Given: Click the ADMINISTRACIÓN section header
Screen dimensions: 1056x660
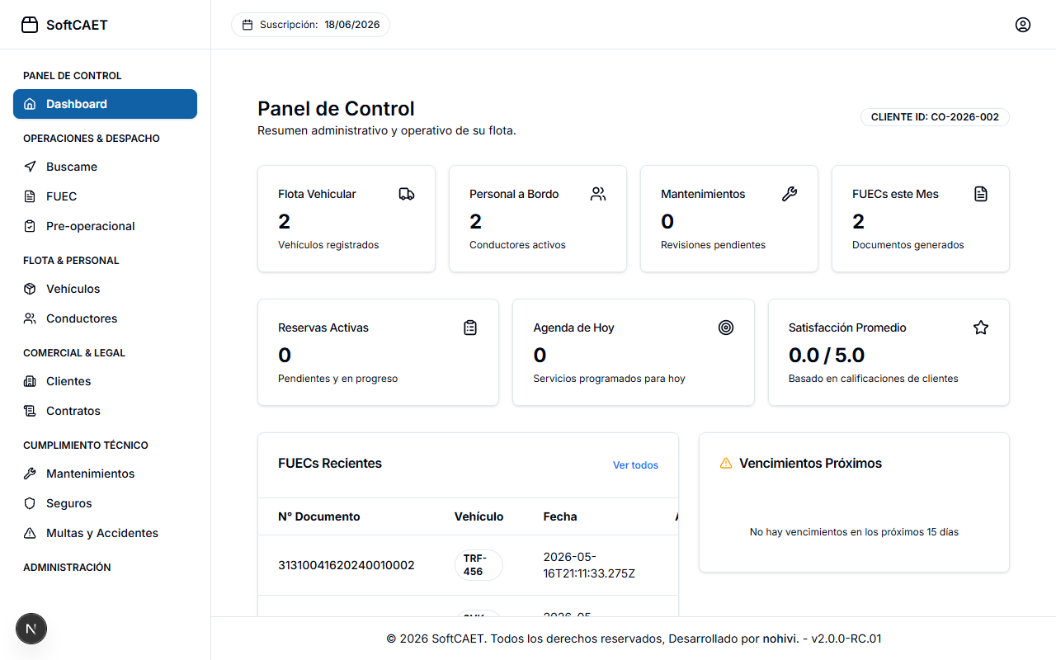Looking at the screenshot, I should (x=67, y=568).
